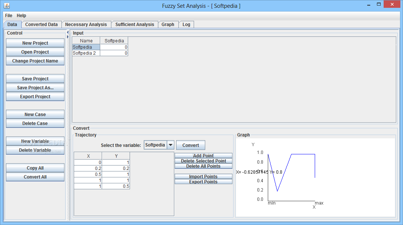
Task: Click the Y column header in trajectory table
Action: 116,156
